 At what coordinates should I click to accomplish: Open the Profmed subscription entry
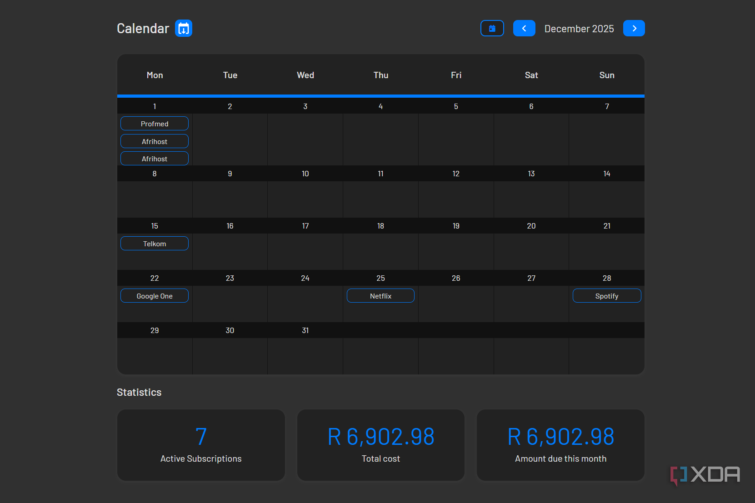(x=155, y=124)
